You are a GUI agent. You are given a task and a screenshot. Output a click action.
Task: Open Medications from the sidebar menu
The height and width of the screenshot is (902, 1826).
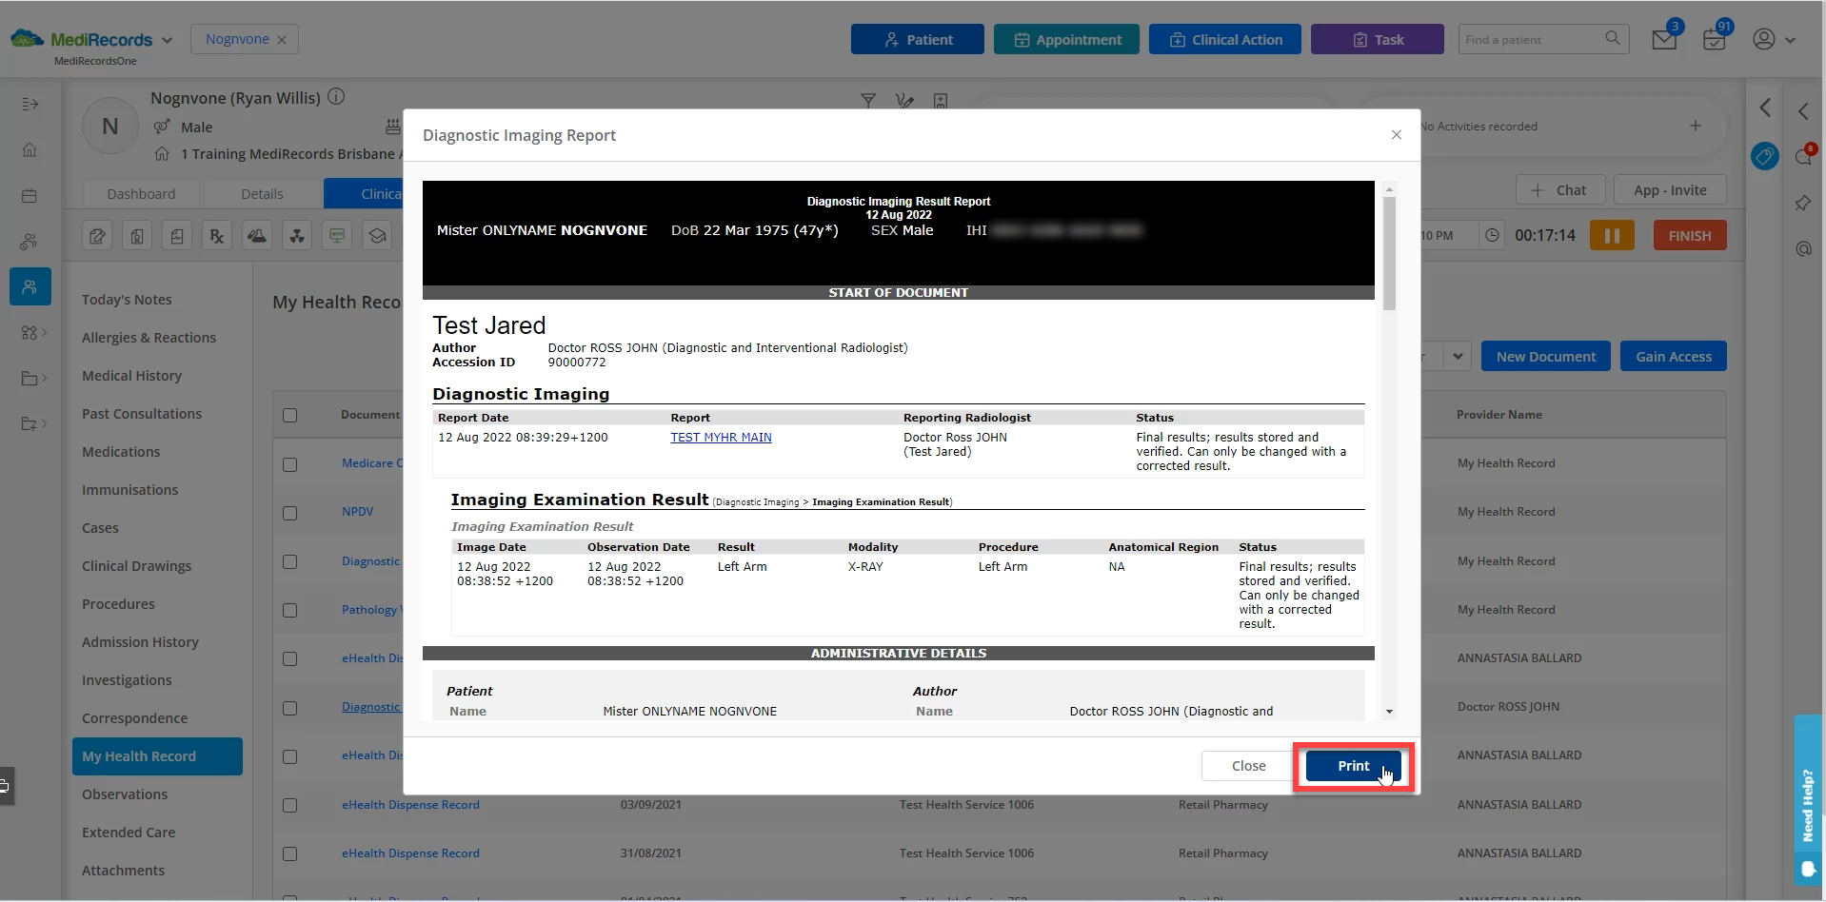(121, 452)
